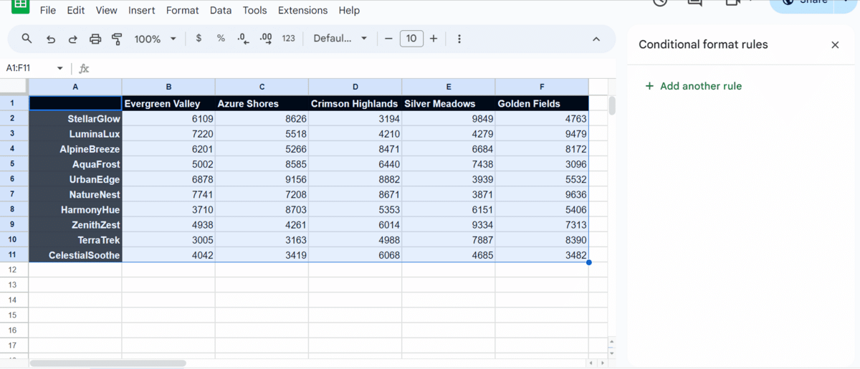Click the Evergreen Valley header cell
Image resolution: width=860 pixels, height=369 pixels.
click(168, 104)
